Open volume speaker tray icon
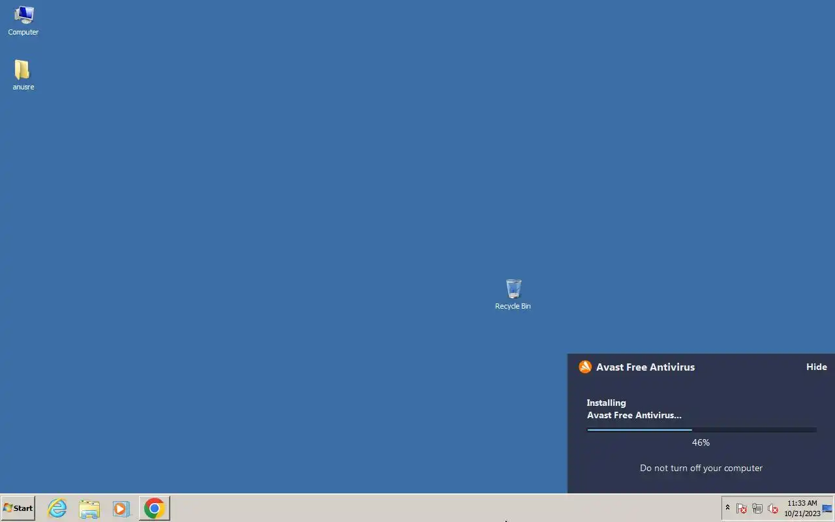 click(x=773, y=508)
